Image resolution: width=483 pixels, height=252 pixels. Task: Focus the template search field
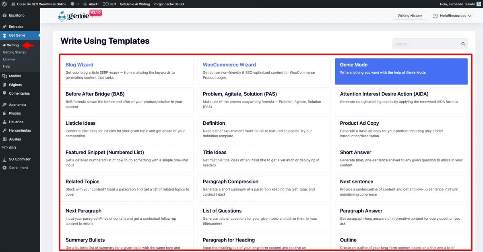point(430,44)
